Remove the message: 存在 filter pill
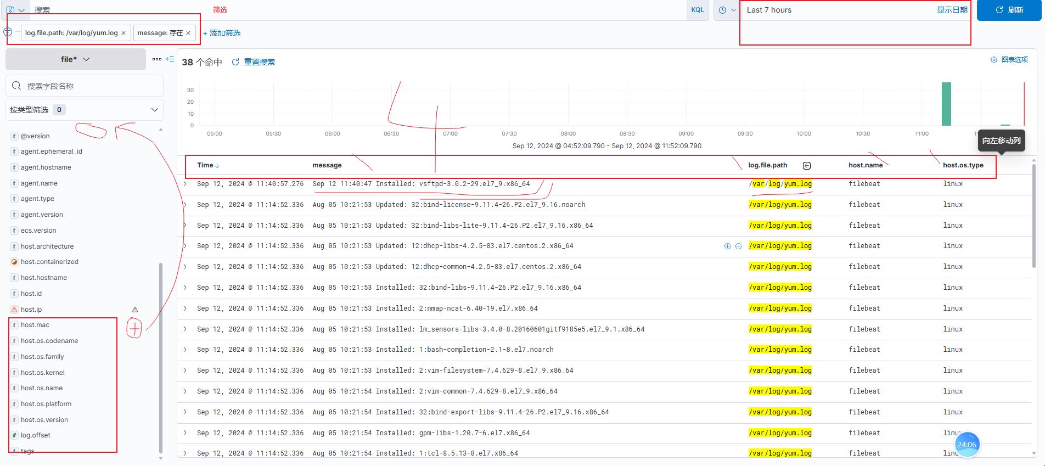The width and height of the screenshot is (1045, 466). point(188,33)
